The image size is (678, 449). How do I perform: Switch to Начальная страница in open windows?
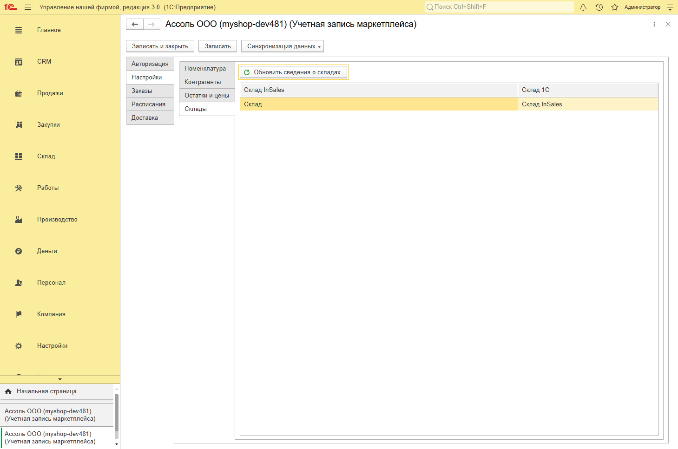point(57,391)
